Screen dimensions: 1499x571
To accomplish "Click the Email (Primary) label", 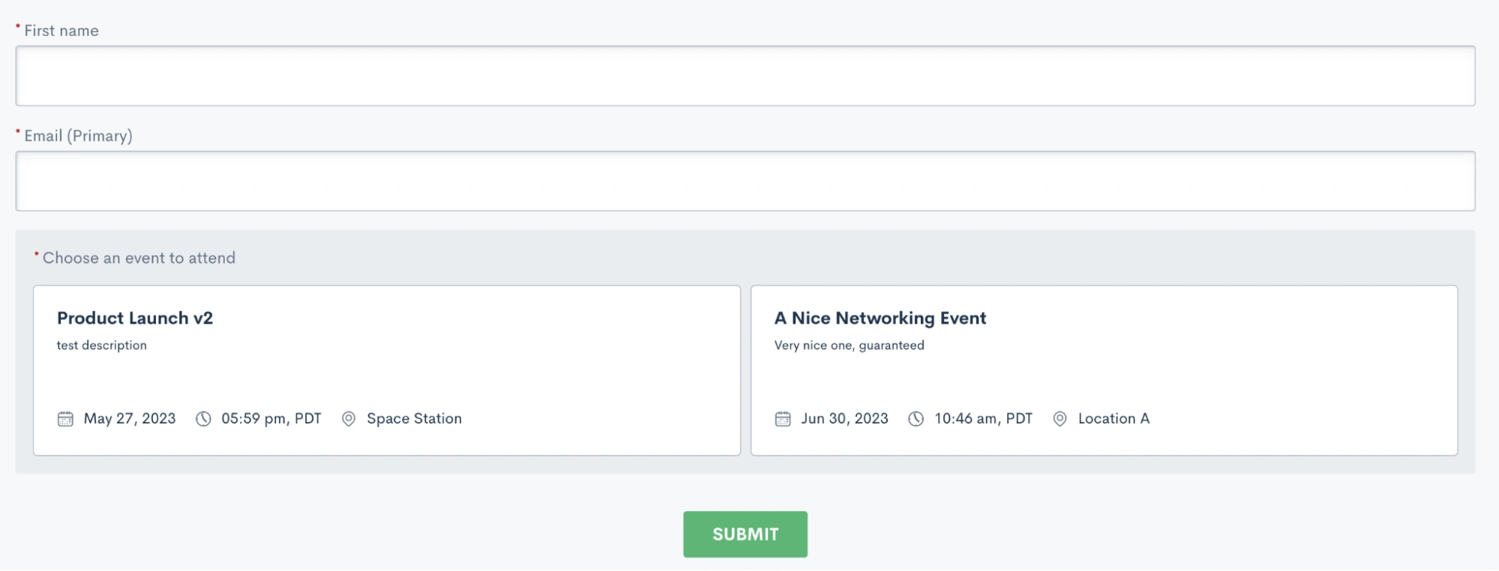I will (78, 136).
